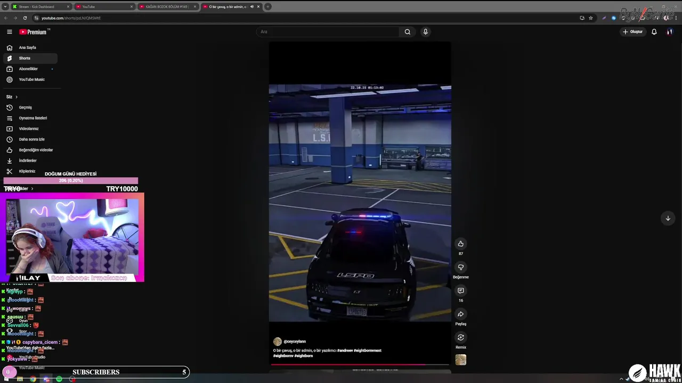The width and height of the screenshot is (682, 383).
Task: Mute the audio-playing tab speaker icon
Action: (253, 7)
